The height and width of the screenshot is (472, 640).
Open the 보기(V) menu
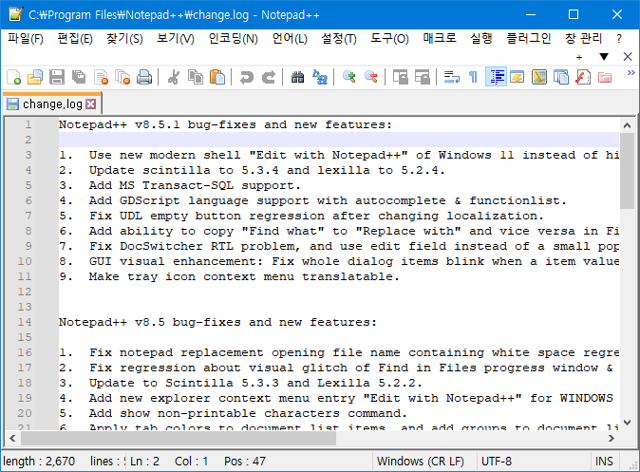click(x=176, y=39)
